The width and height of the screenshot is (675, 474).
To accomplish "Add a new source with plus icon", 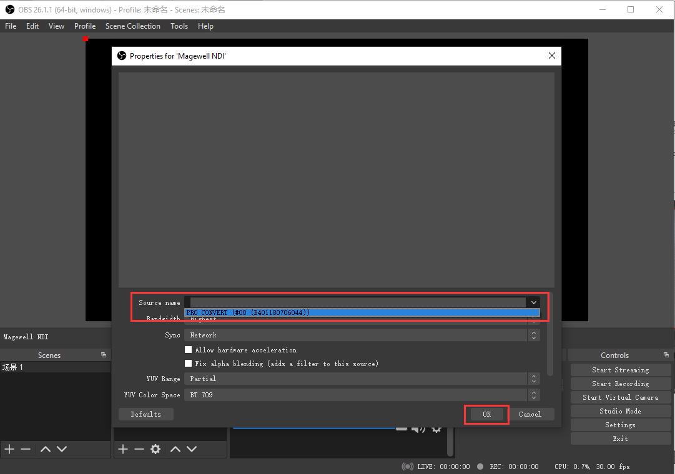I will 123,449.
